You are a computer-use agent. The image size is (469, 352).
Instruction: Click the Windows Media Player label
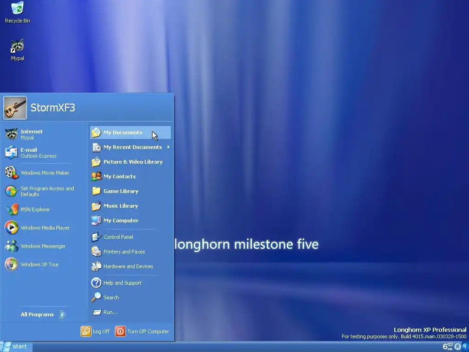point(45,228)
